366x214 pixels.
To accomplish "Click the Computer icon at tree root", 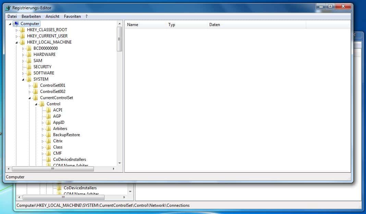I will tap(16, 24).
